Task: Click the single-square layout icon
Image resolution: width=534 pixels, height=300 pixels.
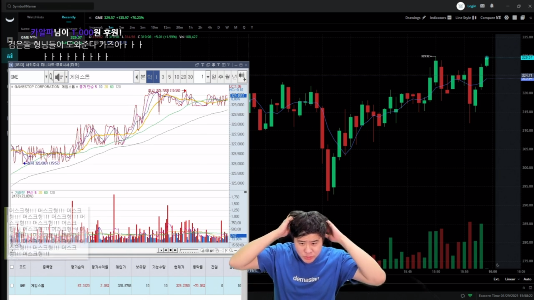Action: (x=515, y=17)
